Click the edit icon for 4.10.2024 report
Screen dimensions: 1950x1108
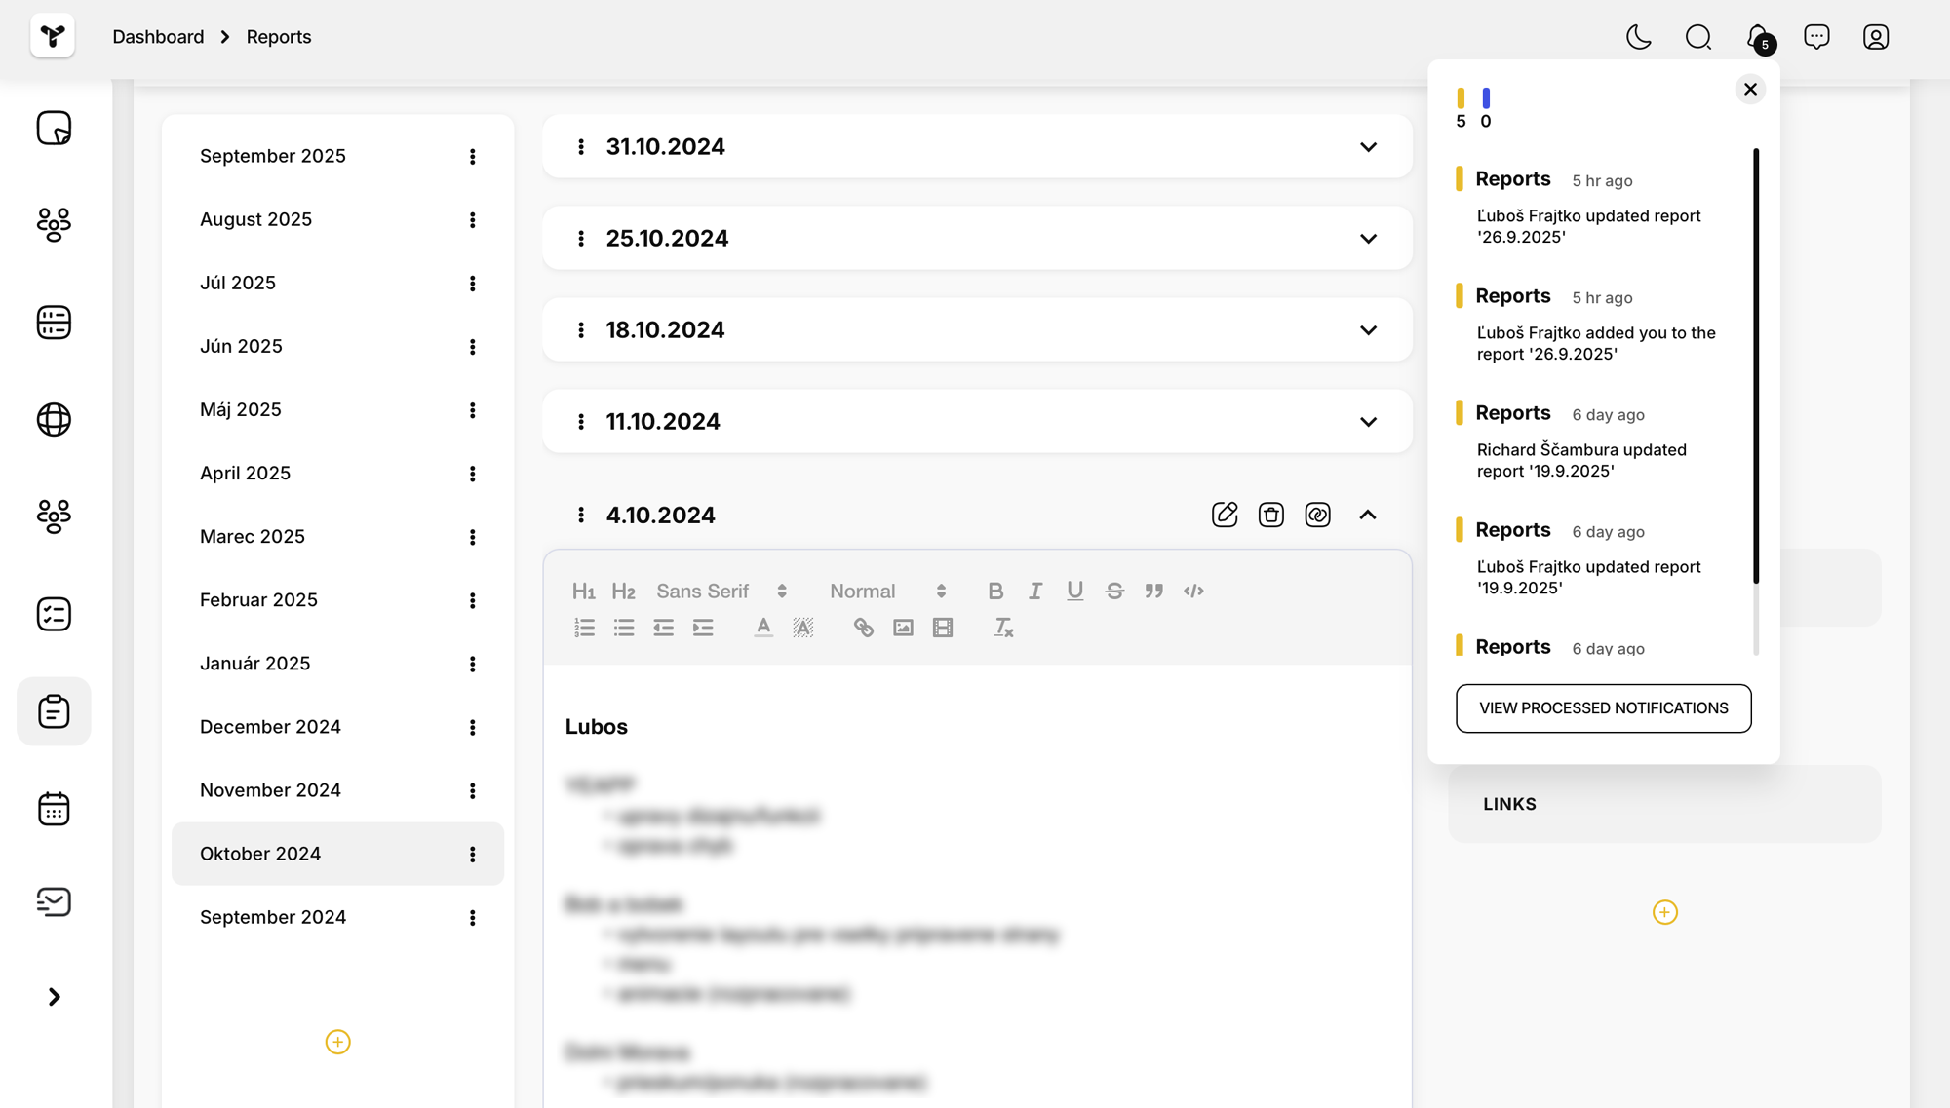click(1225, 515)
